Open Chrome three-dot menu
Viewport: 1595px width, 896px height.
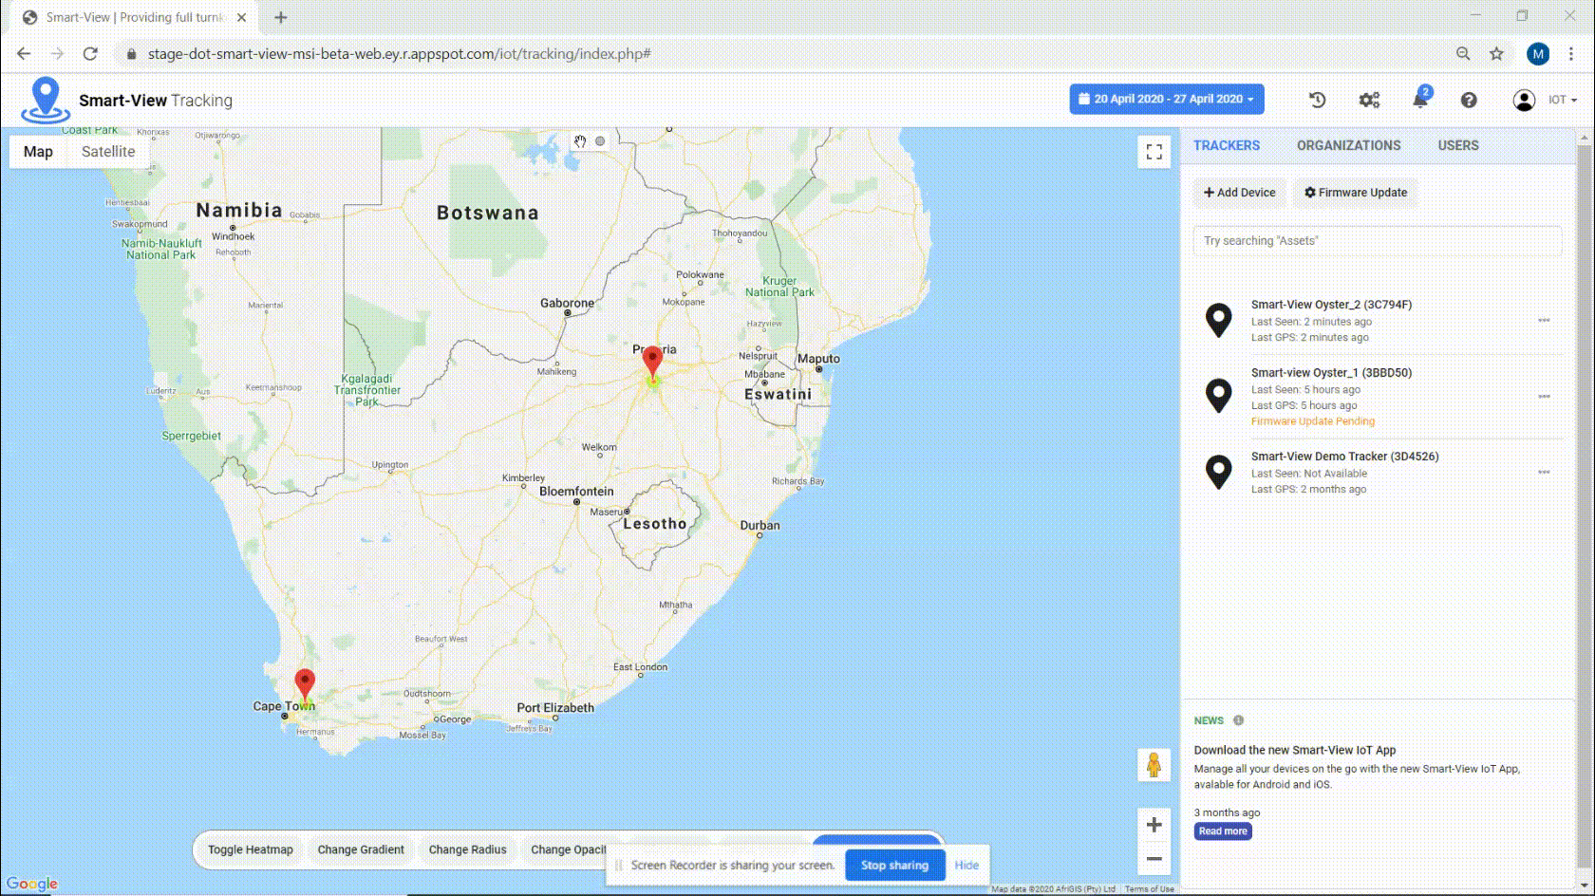click(x=1572, y=54)
